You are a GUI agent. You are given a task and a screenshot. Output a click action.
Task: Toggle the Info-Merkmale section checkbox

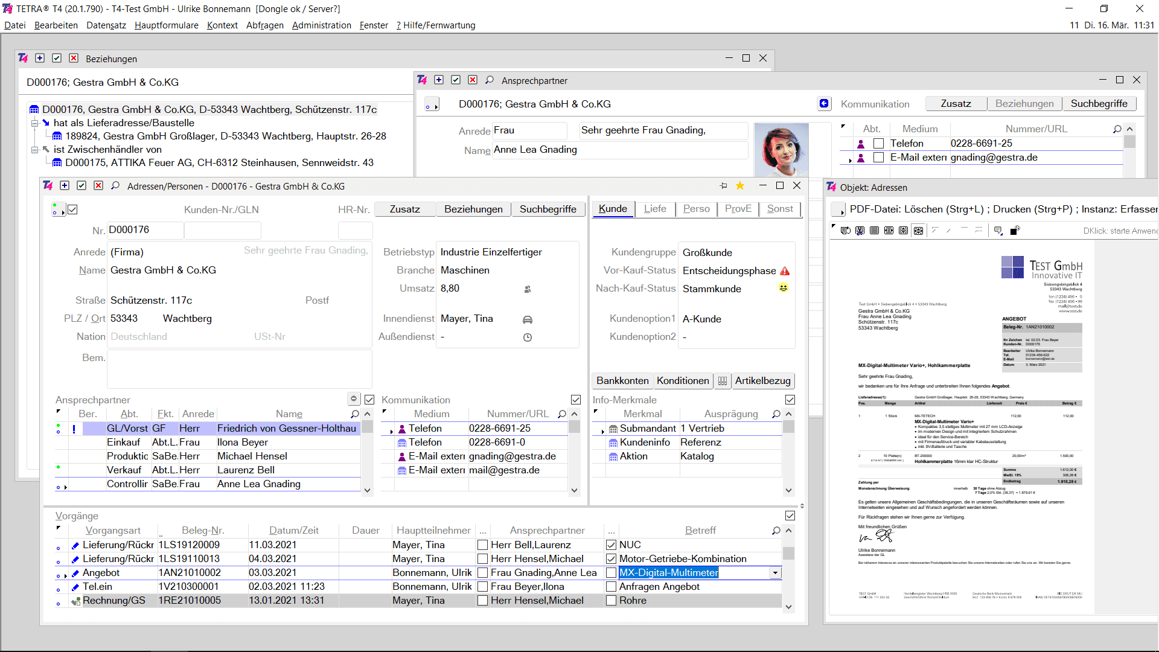[790, 400]
